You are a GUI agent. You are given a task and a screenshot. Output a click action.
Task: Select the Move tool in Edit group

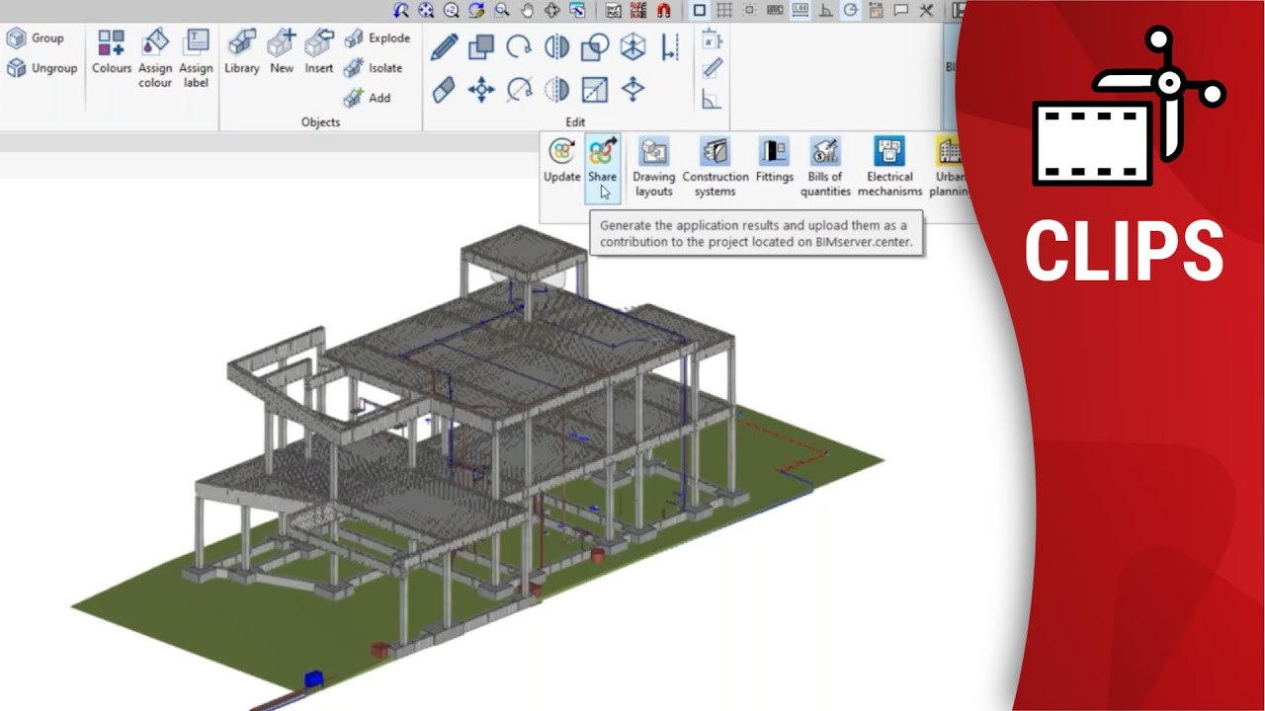tap(481, 89)
